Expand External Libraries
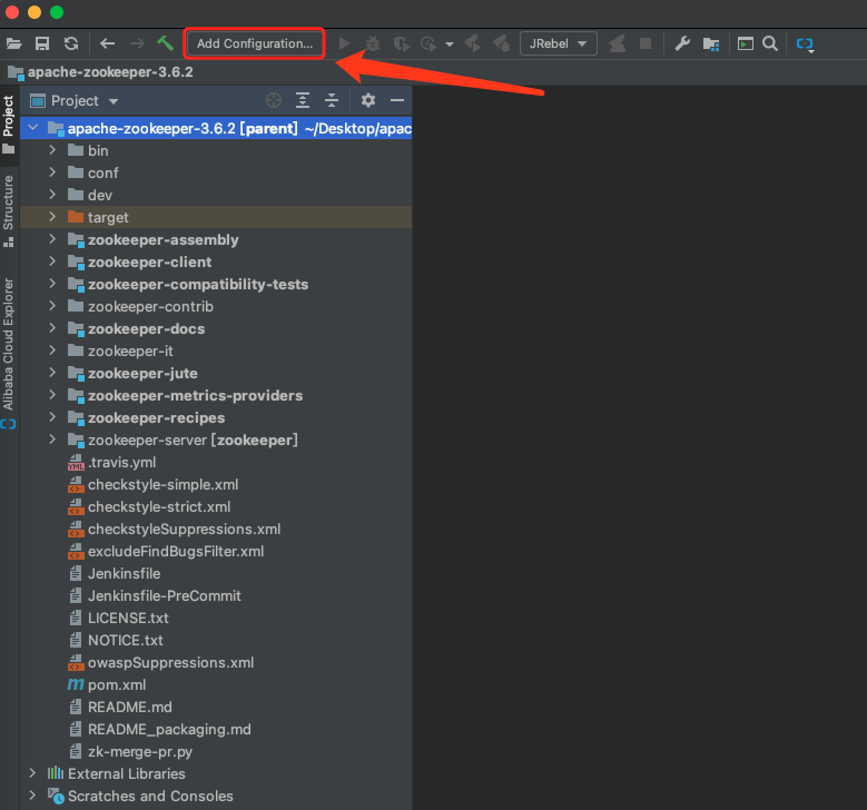 [x=32, y=774]
